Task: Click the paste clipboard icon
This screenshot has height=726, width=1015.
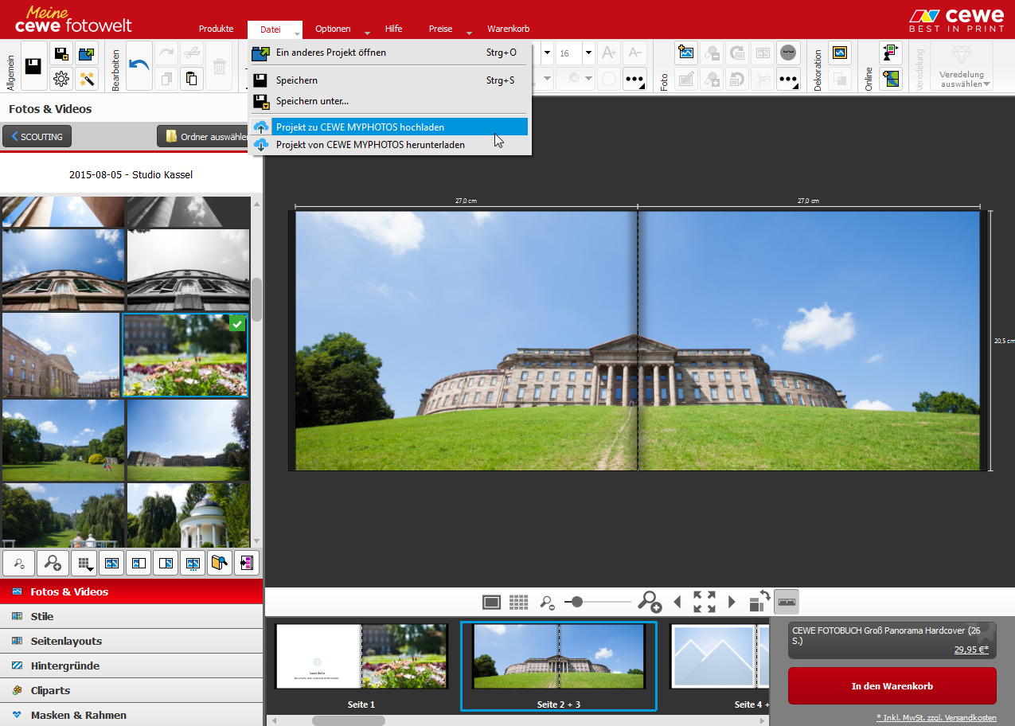Action: click(x=191, y=79)
